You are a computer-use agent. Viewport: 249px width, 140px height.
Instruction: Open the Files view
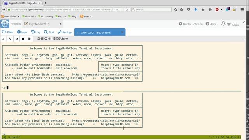(7, 32)
